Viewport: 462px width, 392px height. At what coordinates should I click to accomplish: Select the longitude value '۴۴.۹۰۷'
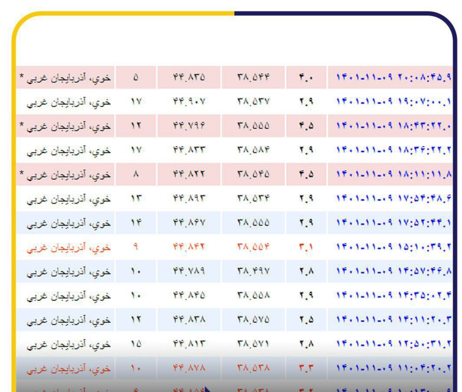coord(189,102)
